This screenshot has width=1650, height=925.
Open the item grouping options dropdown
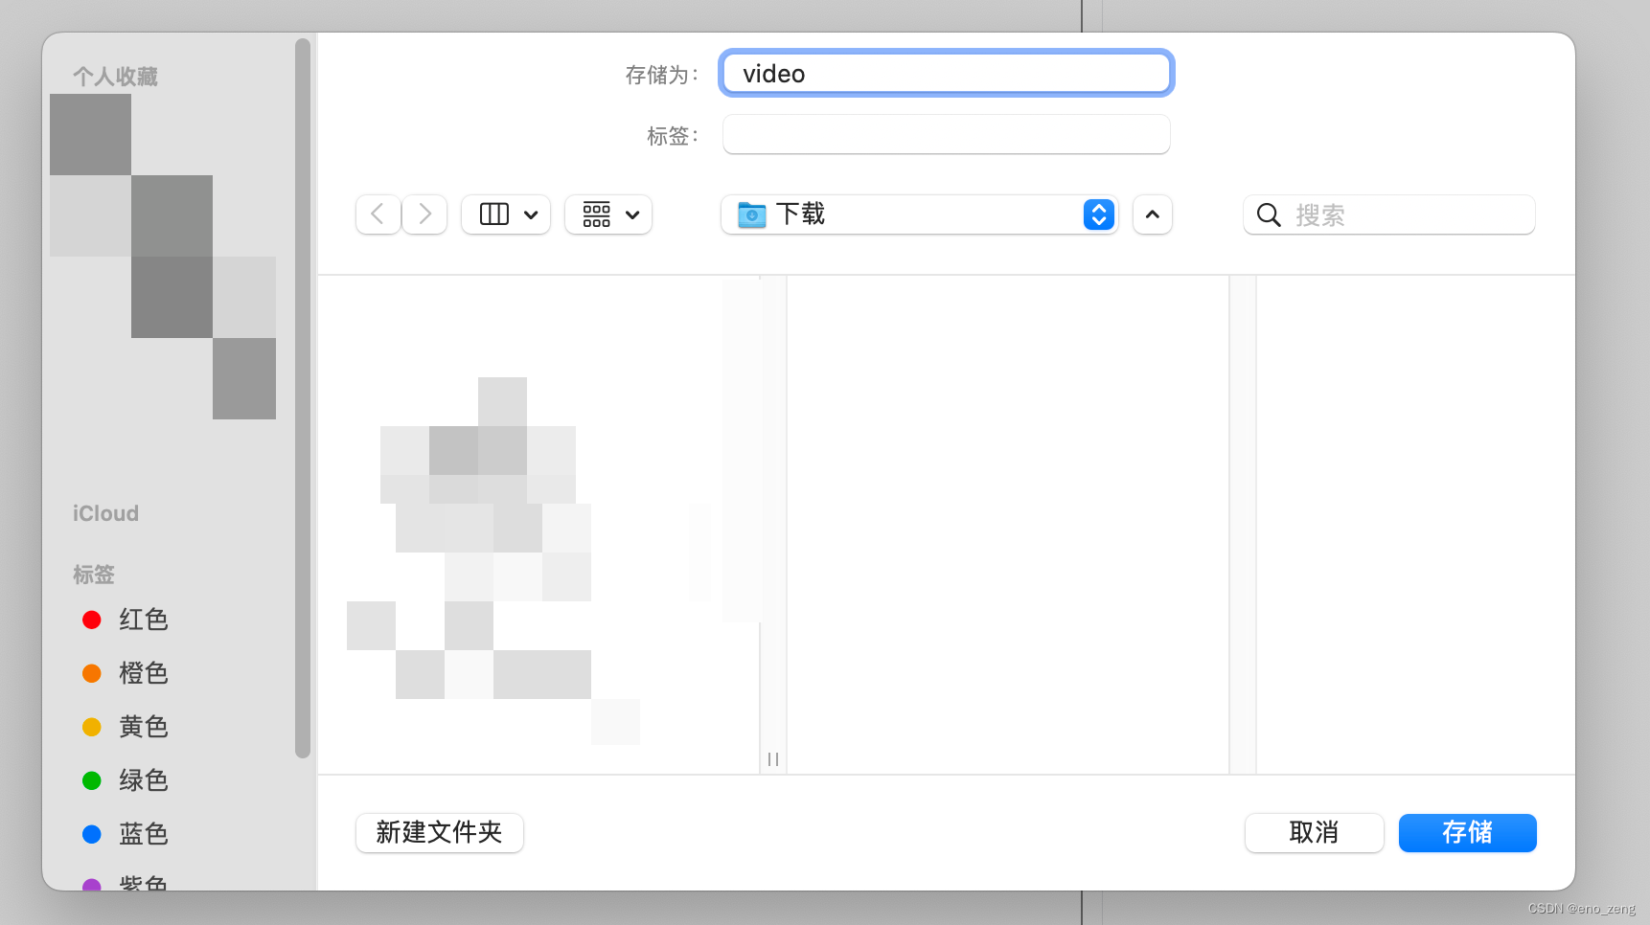click(608, 214)
